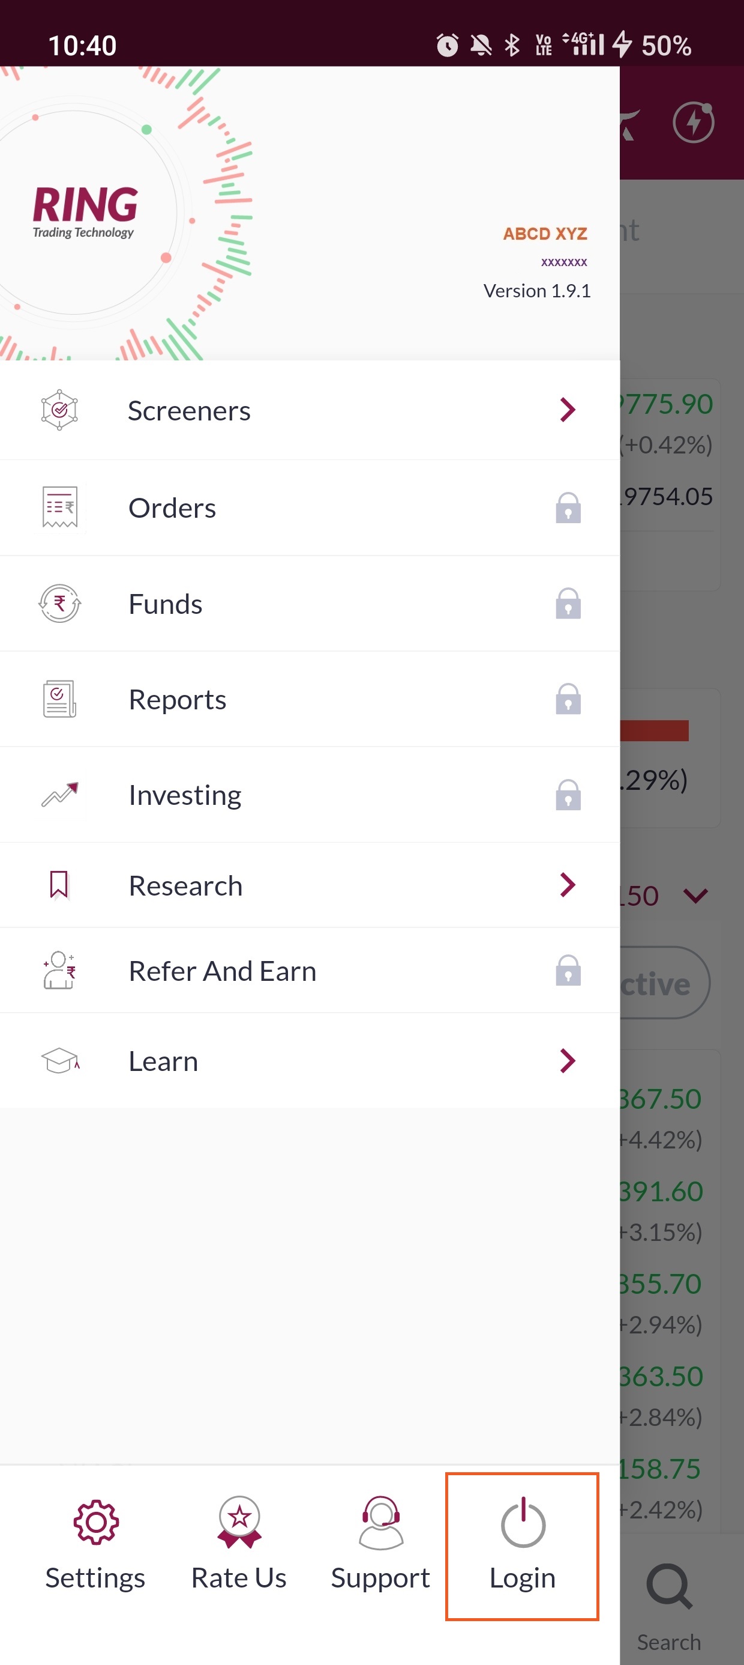Image resolution: width=744 pixels, height=1665 pixels.
Task: Expand Research with its chevron arrow
Action: 567,885
